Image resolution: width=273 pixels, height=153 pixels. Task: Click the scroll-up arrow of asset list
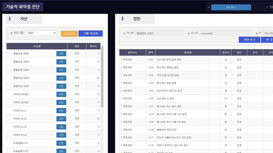pos(102,45)
